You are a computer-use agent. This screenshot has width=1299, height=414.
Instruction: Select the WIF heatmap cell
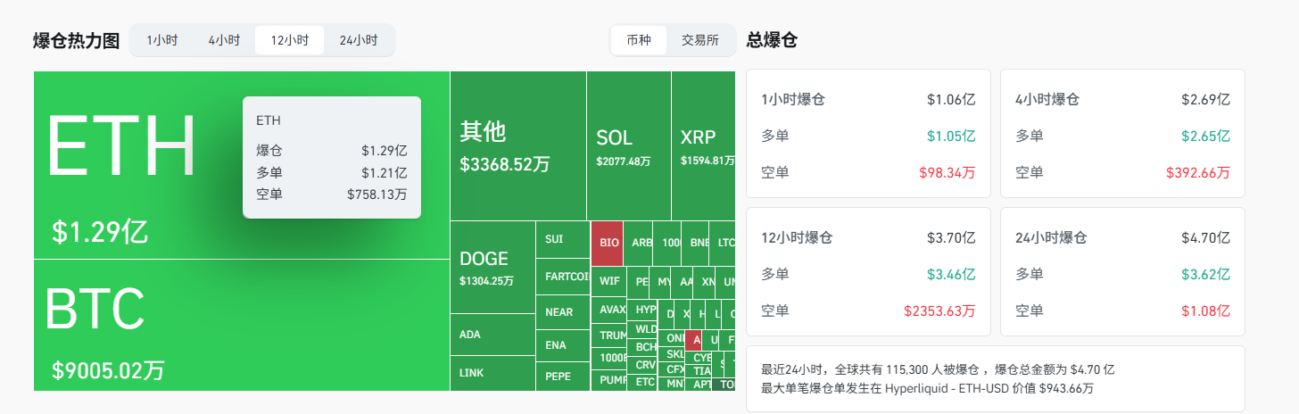tap(608, 281)
